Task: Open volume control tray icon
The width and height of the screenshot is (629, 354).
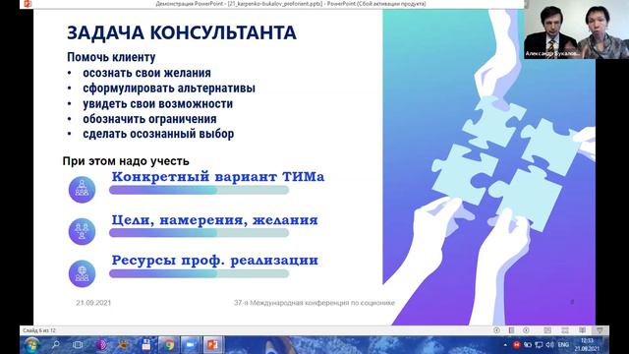Action: tap(549, 345)
